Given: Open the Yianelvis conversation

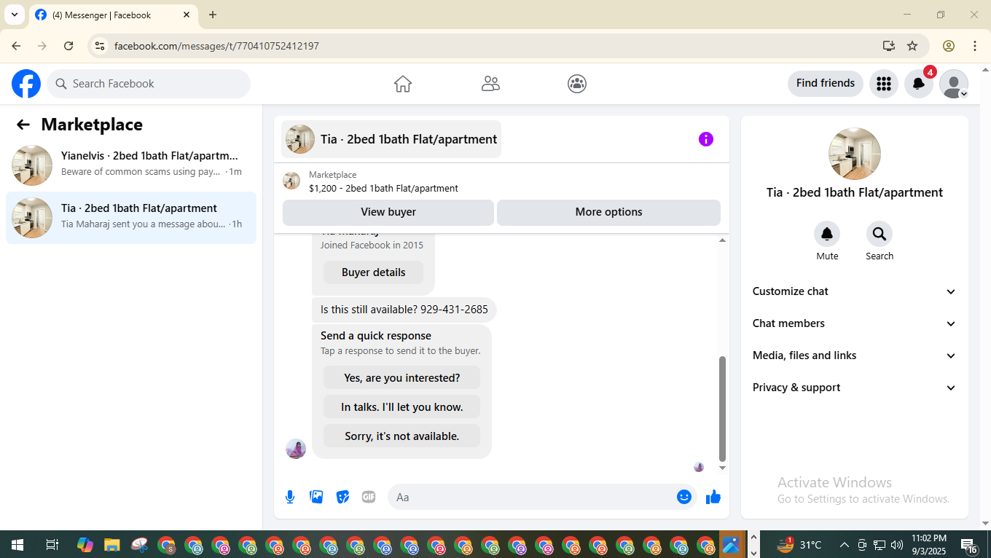Looking at the screenshot, I should (131, 165).
